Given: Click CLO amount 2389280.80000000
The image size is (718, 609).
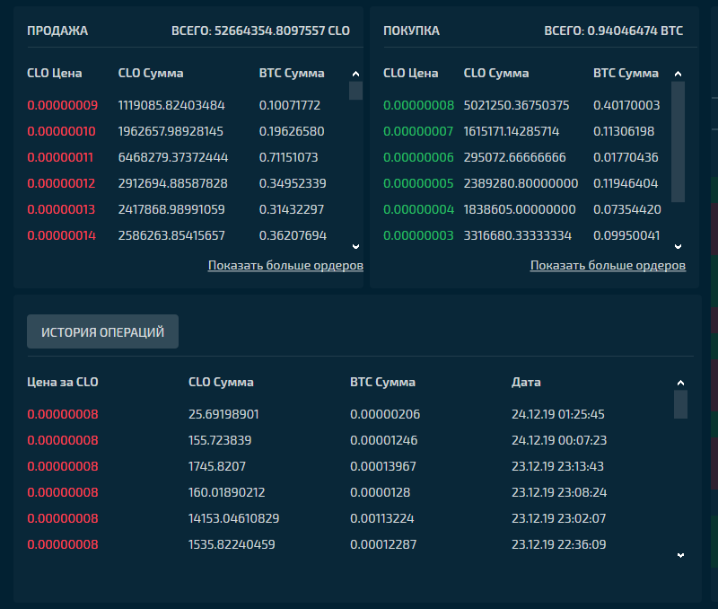Looking at the screenshot, I should click(521, 184).
